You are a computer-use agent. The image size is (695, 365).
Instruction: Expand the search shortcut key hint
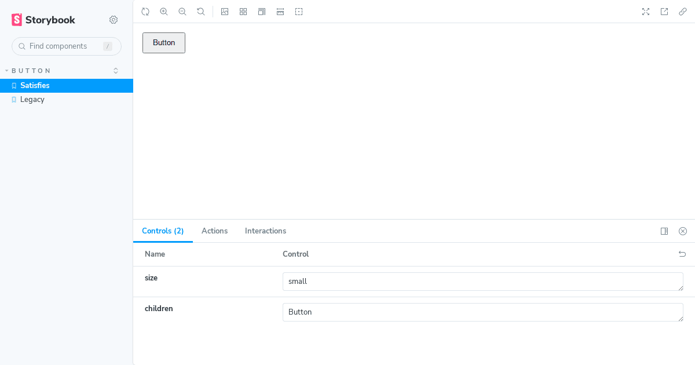[108, 46]
